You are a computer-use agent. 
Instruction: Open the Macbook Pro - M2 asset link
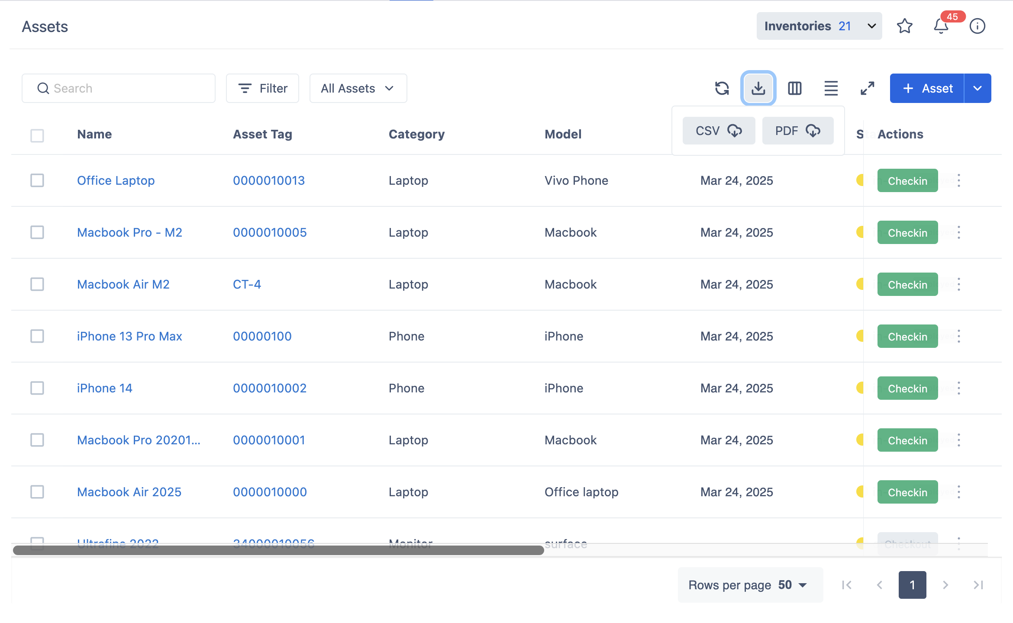click(129, 232)
